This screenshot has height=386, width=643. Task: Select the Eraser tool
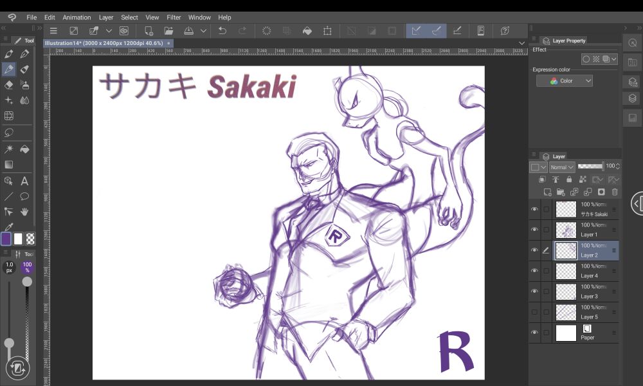(x=9, y=85)
